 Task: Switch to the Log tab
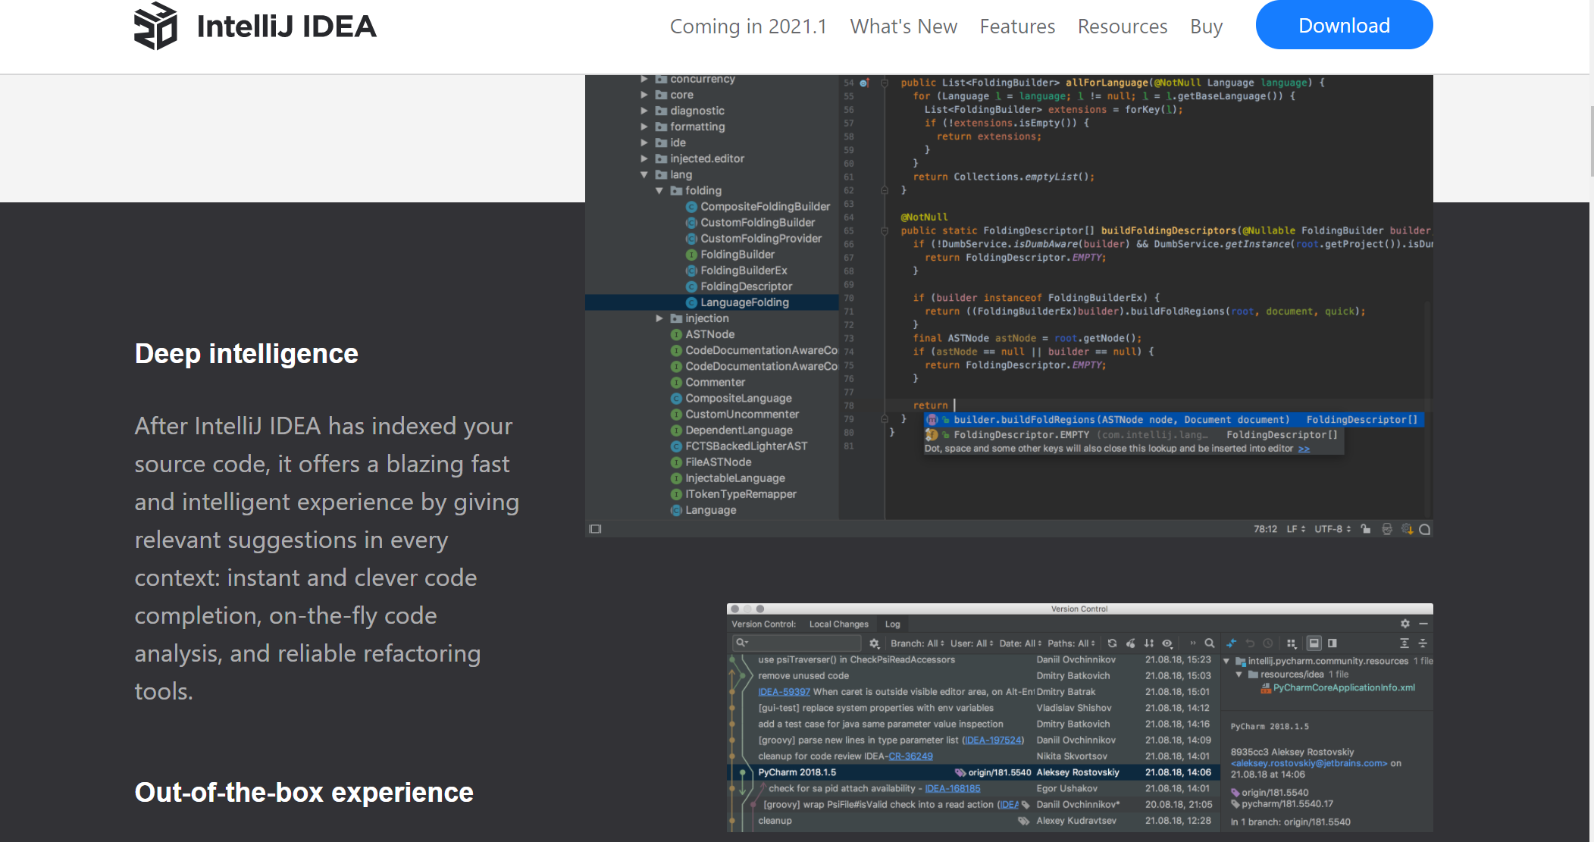pos(892,624)
